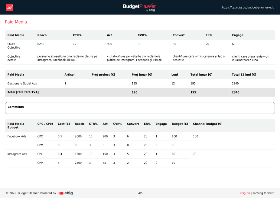Viewport: 280px width, 198px height.
Task: Click the Budget Planner header logo
Action: click(139, 7)
